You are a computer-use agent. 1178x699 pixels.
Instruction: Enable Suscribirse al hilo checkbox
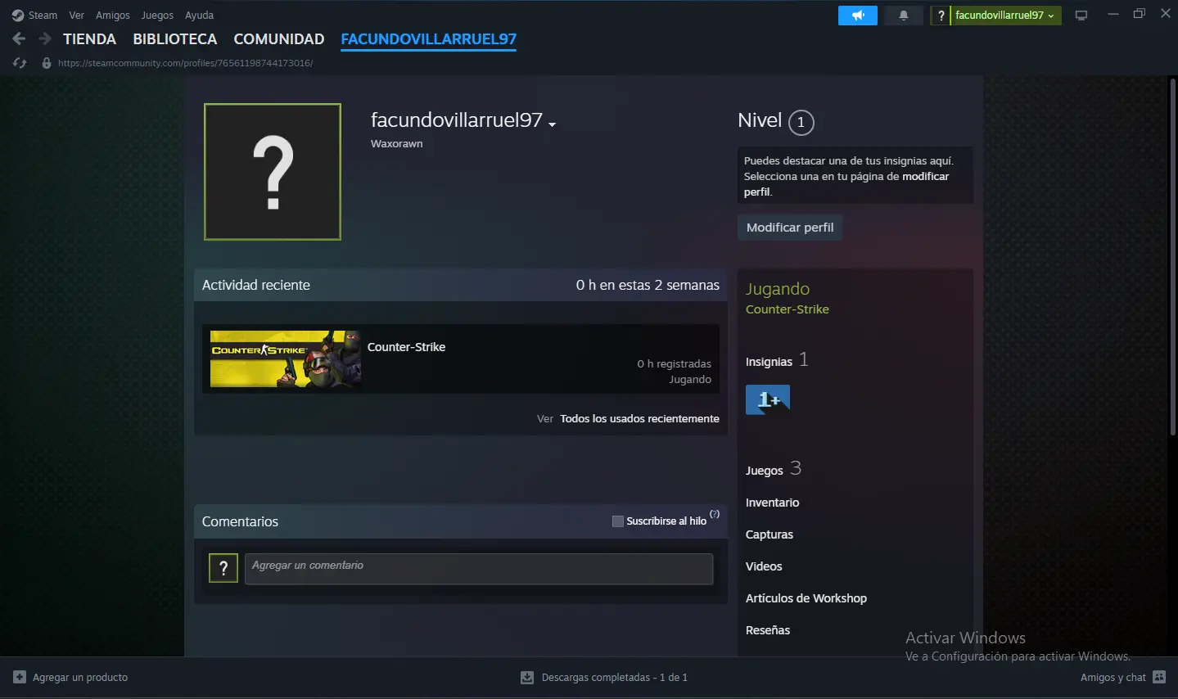pos(618,521)
